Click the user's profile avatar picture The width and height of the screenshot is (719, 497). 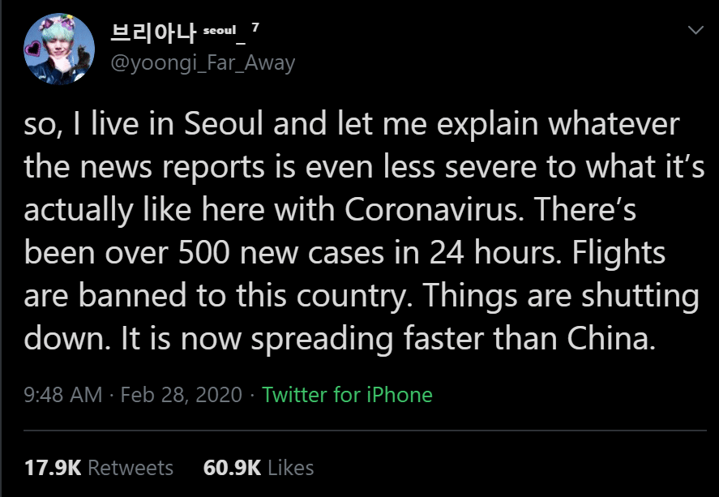(x=56, y=49)
